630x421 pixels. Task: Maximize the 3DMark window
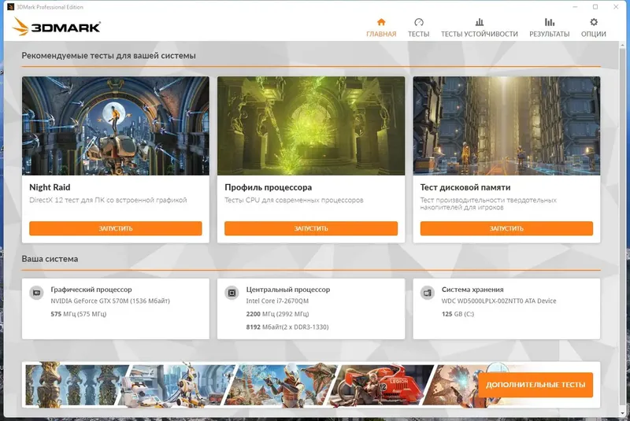coord(595,7)
